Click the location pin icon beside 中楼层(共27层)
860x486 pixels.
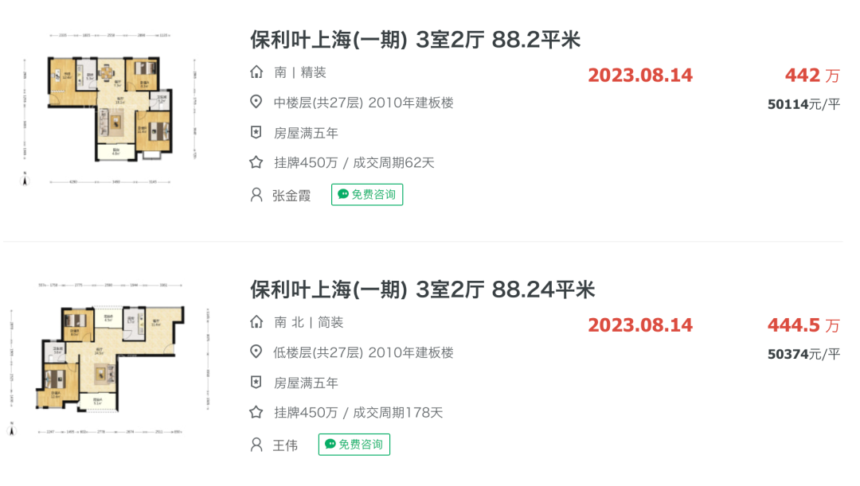click(x=256, y=102)
